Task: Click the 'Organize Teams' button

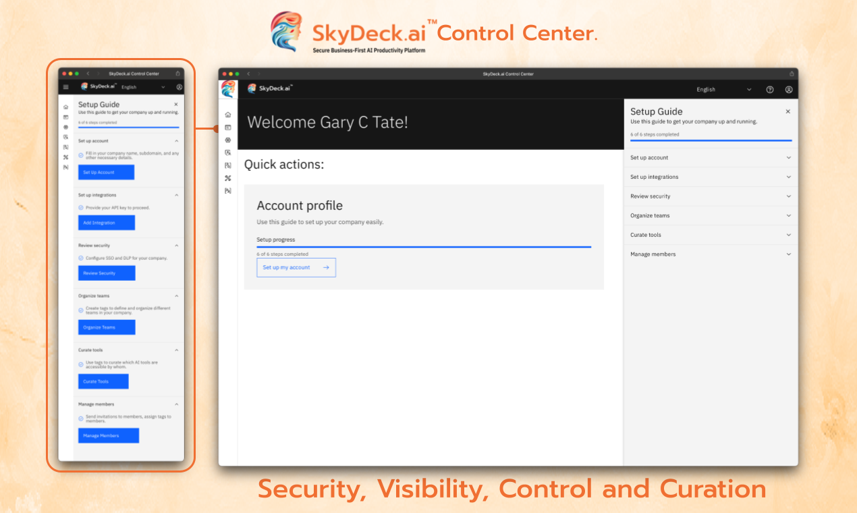Action: (107, 327)
